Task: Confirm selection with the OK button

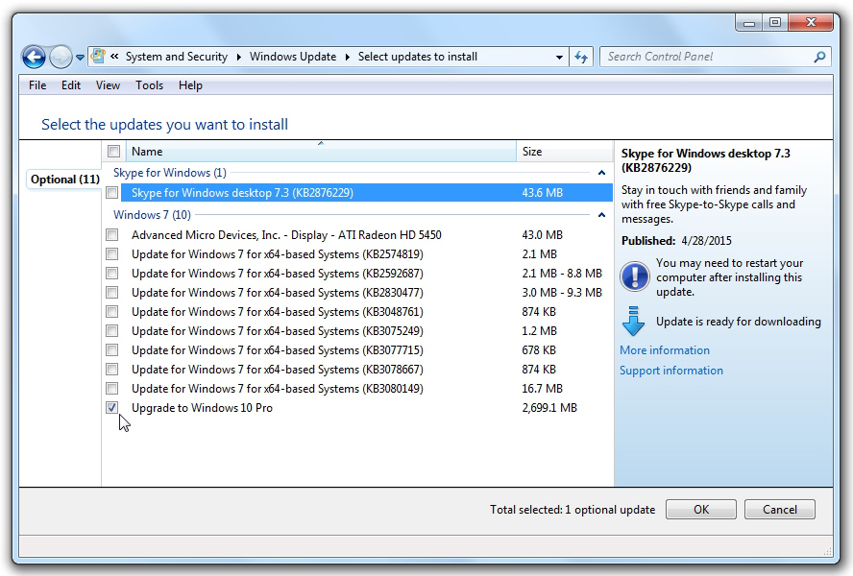Action: pos(700,510)
